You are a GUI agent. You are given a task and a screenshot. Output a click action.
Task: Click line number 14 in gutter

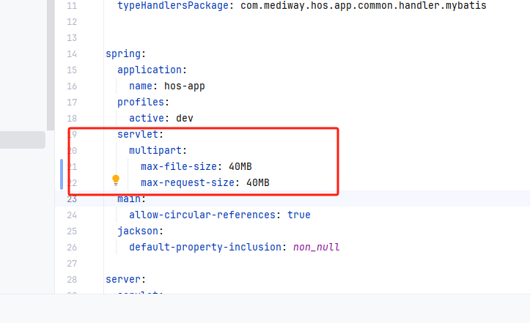click(71, 54)
